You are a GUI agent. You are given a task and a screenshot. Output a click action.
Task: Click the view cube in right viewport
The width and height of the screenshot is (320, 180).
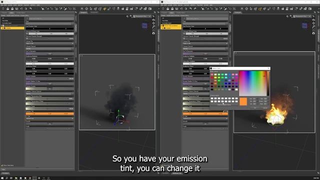[304, 25]
